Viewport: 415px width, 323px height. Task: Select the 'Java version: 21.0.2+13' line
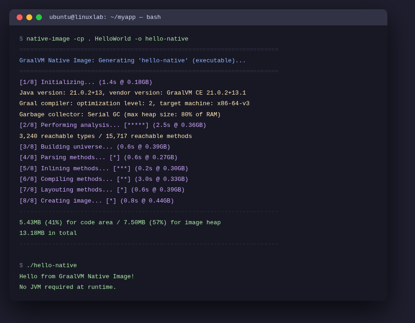(133, 93)
